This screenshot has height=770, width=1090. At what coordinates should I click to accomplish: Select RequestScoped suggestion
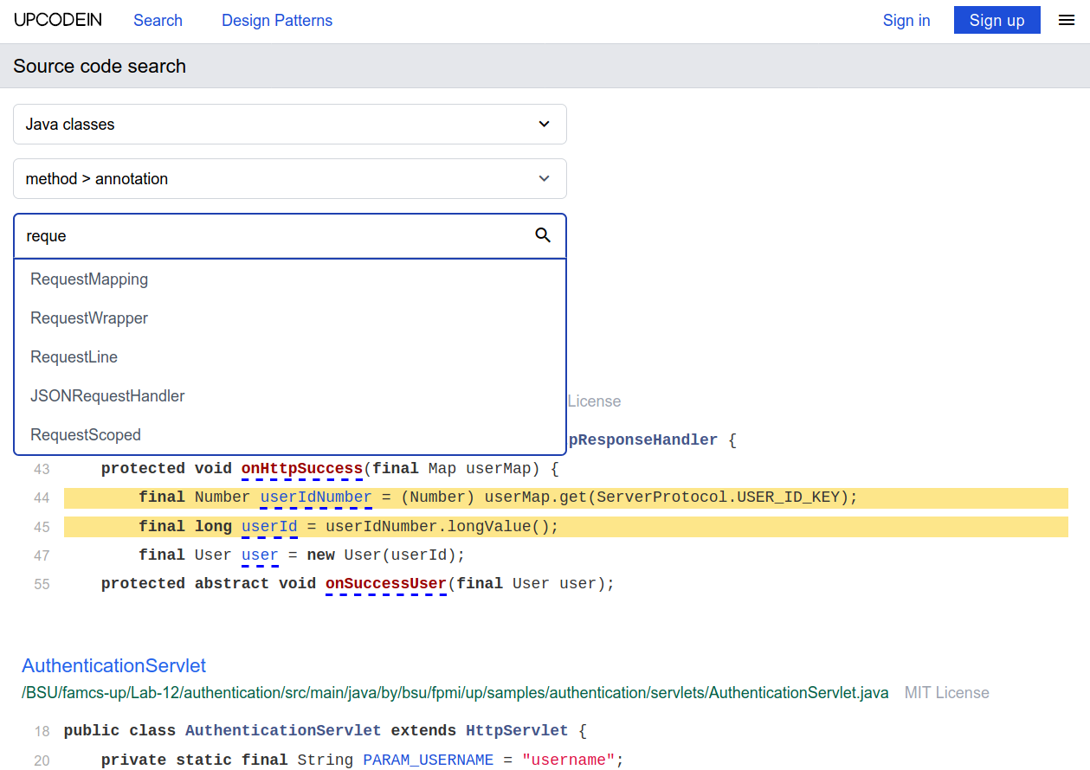tap(290, 435)
